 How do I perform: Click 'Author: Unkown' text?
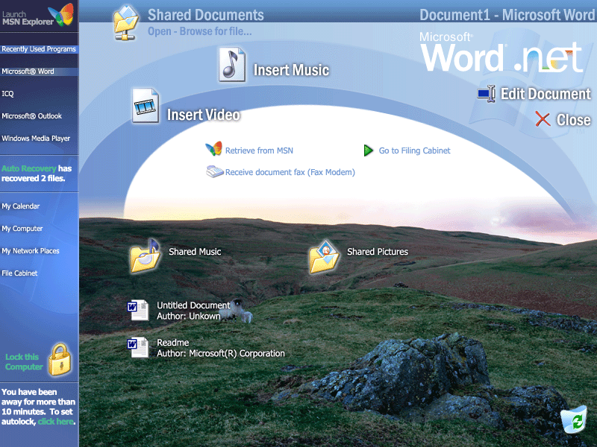(189, 316)
